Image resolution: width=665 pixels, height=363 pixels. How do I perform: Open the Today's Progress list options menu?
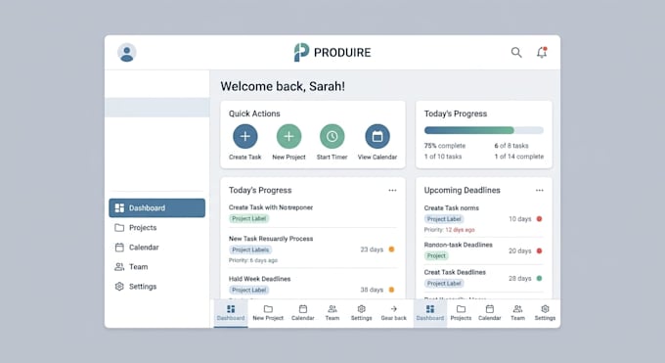[392, 190]
